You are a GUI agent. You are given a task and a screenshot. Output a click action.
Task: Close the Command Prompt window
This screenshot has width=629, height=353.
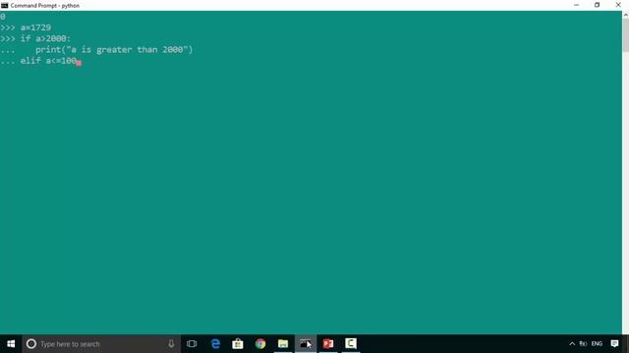click(618, 5)
